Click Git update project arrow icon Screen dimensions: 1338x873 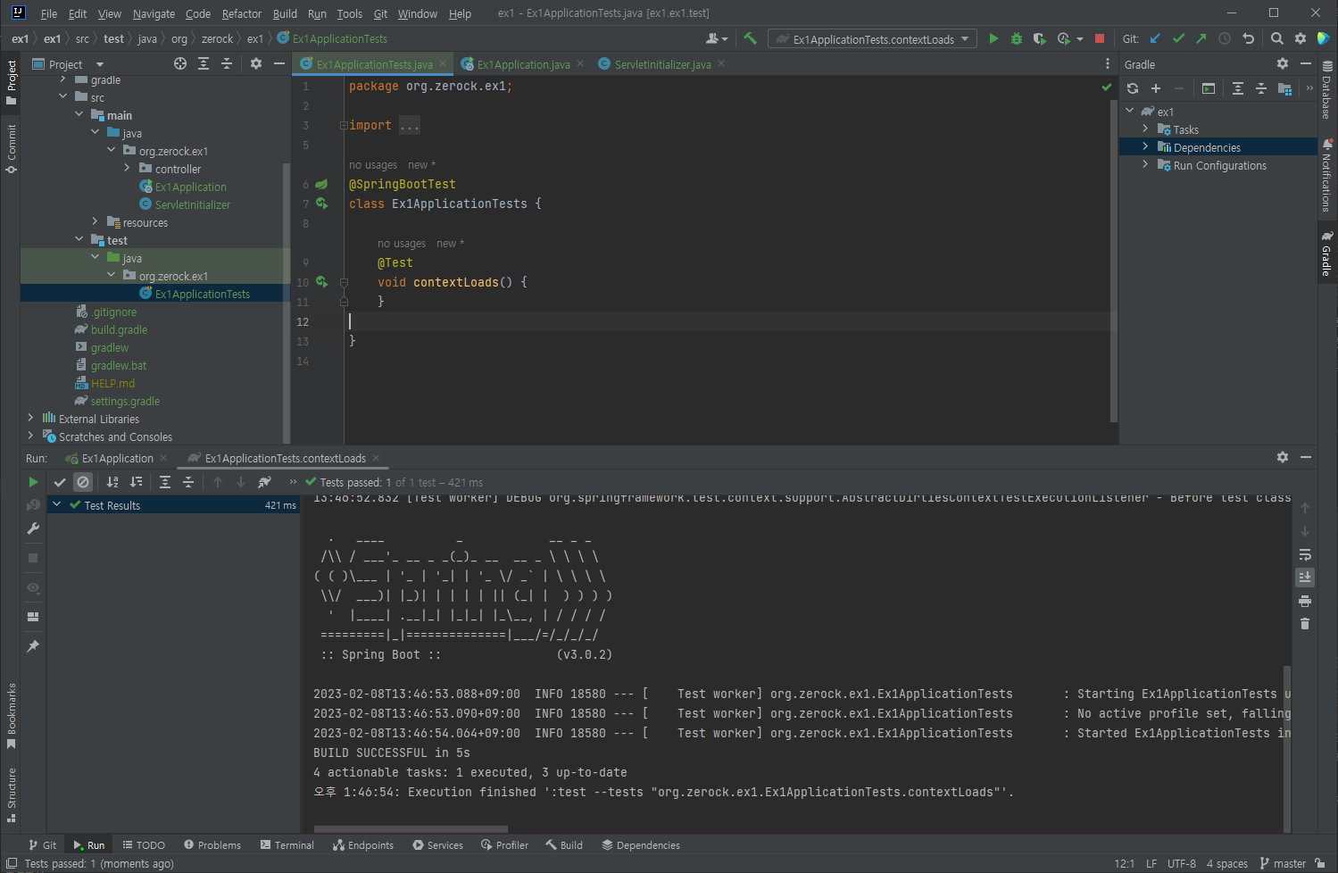1155,38
